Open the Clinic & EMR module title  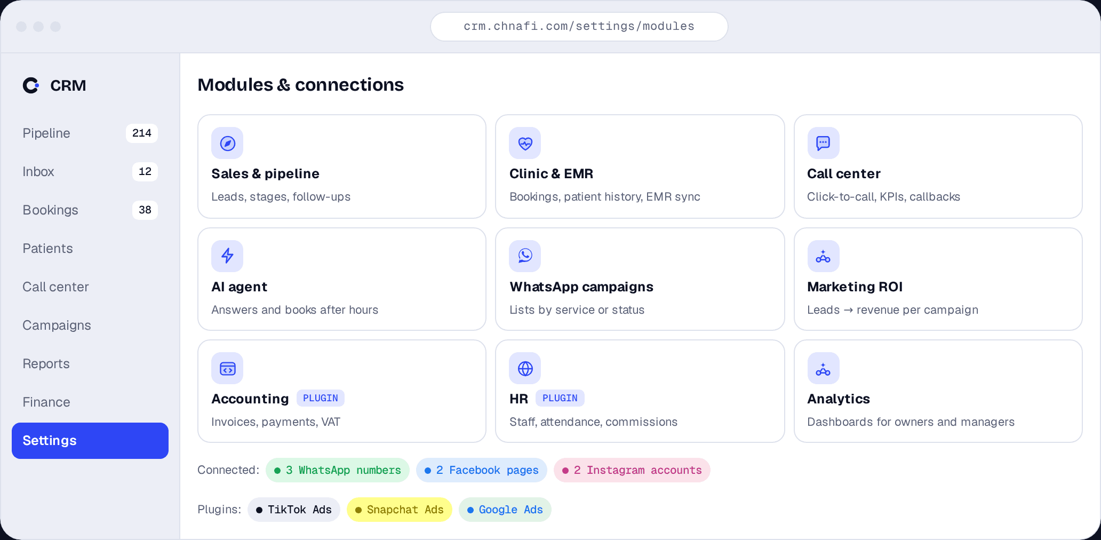click(551, 174)
